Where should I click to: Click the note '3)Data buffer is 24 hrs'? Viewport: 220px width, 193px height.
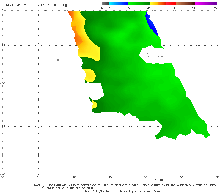(68, 188)
